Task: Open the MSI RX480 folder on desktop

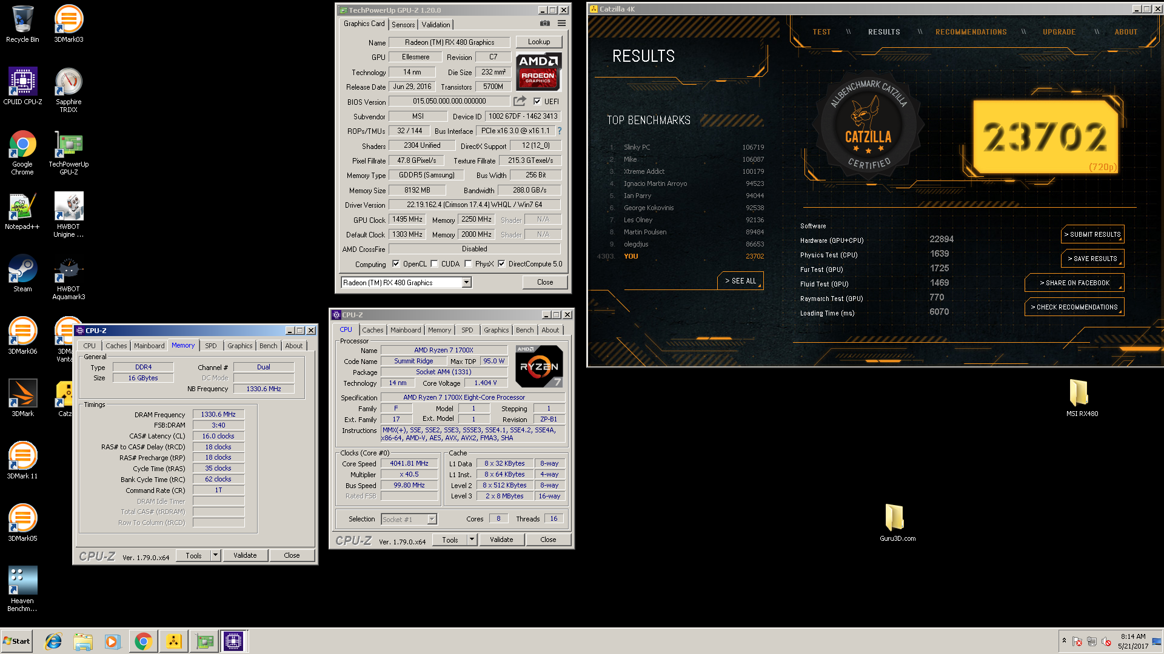Action: 1082,398
